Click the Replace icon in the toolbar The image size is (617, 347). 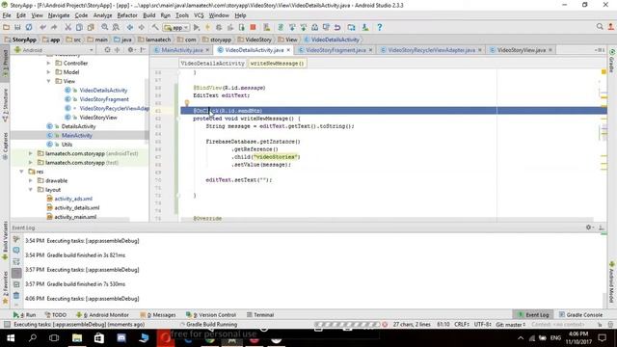coord(116,27)
